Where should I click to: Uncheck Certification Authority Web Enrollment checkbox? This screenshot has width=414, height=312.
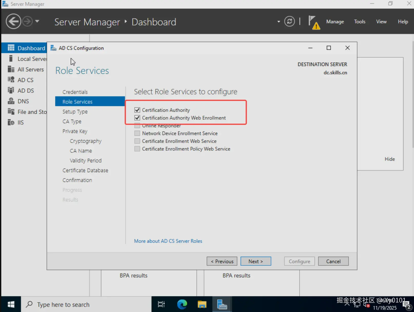coord(137,118)
